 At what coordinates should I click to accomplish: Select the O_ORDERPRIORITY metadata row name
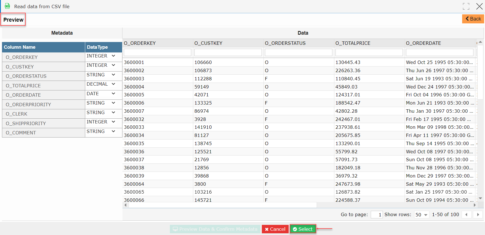coord(28,105)
